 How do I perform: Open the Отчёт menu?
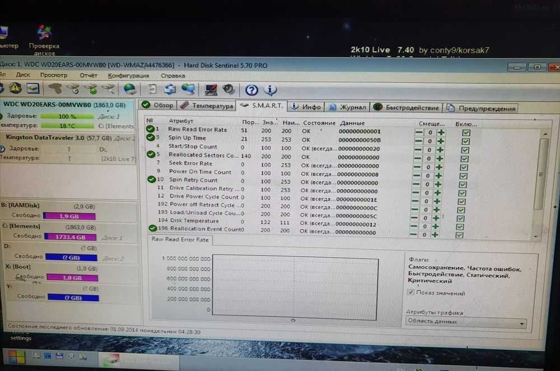click(x=88, y=76)
